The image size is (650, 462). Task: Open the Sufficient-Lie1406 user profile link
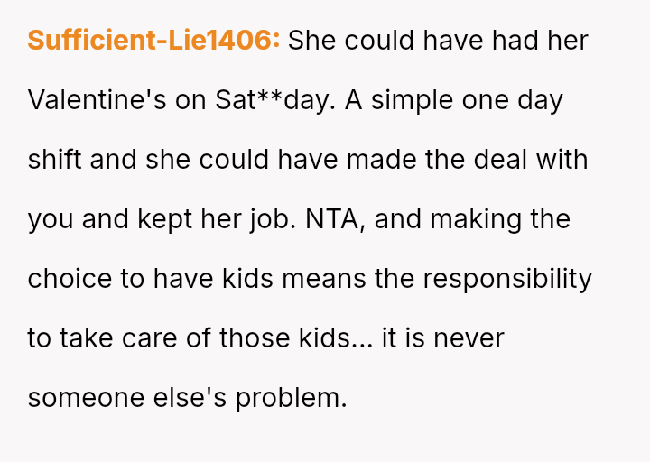click(x=153, y=41)
